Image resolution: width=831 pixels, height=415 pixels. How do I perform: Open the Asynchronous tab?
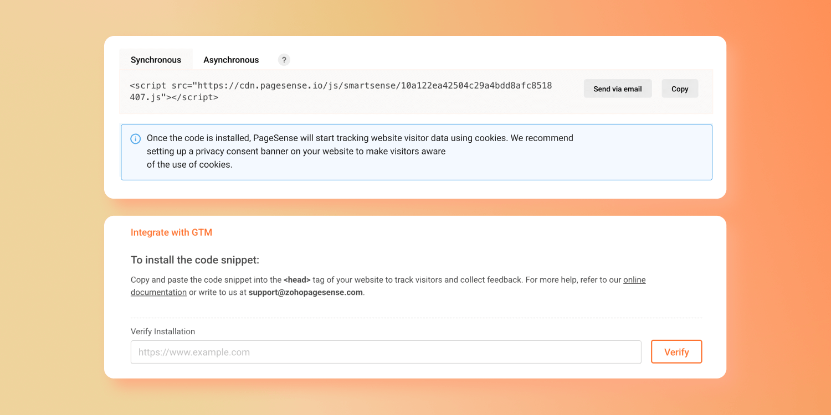[x=231, y=60]
